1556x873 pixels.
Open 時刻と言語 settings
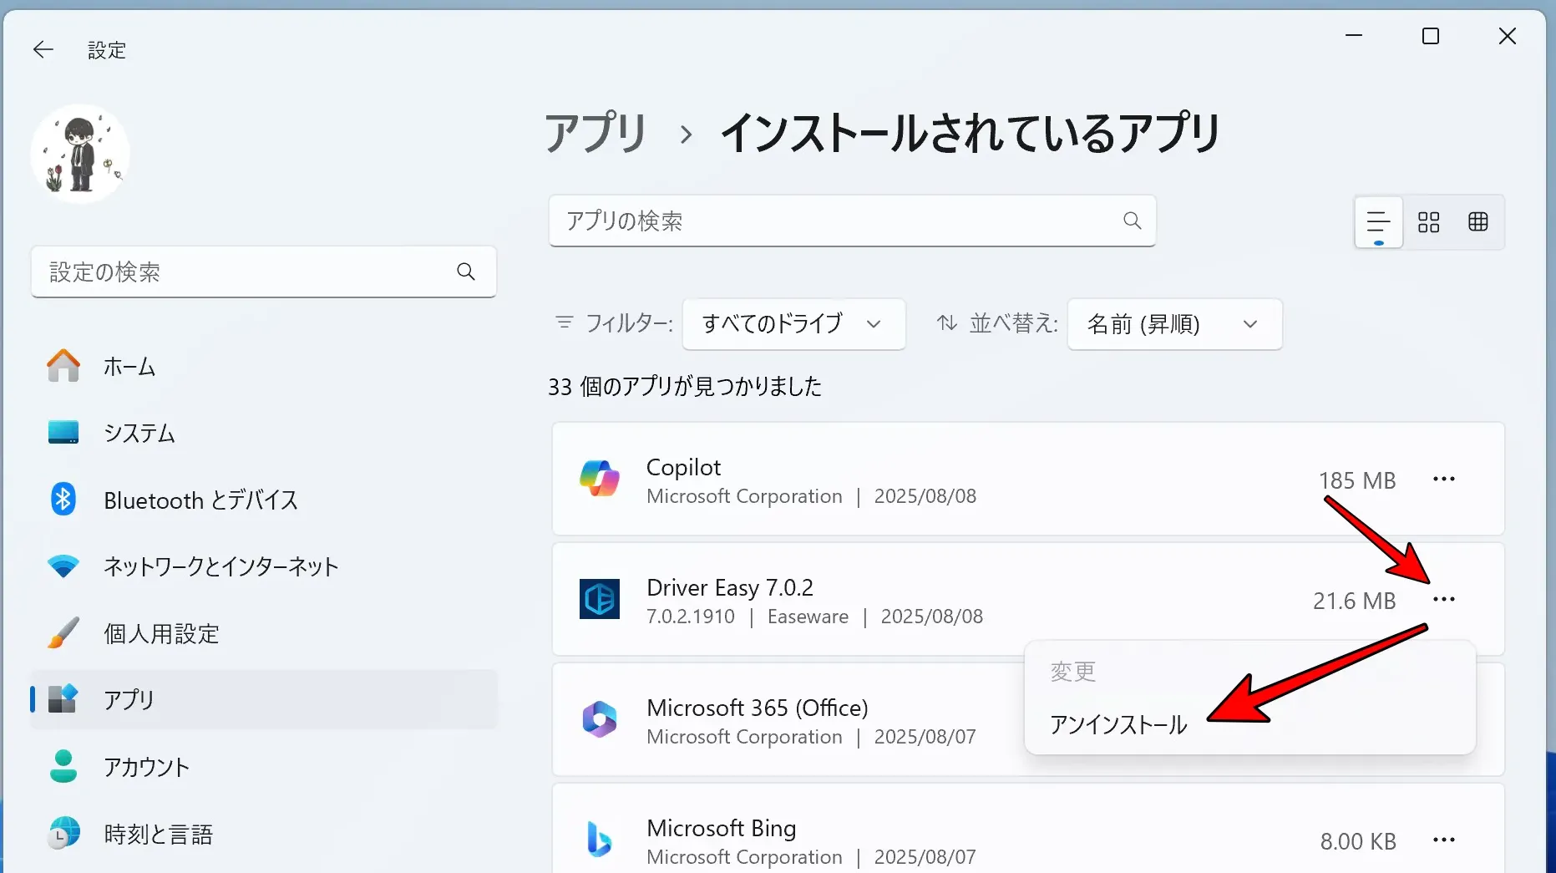point(264,834)
